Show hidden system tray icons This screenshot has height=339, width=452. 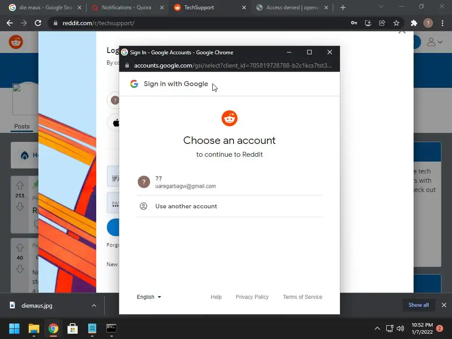(x=377, y=328)
